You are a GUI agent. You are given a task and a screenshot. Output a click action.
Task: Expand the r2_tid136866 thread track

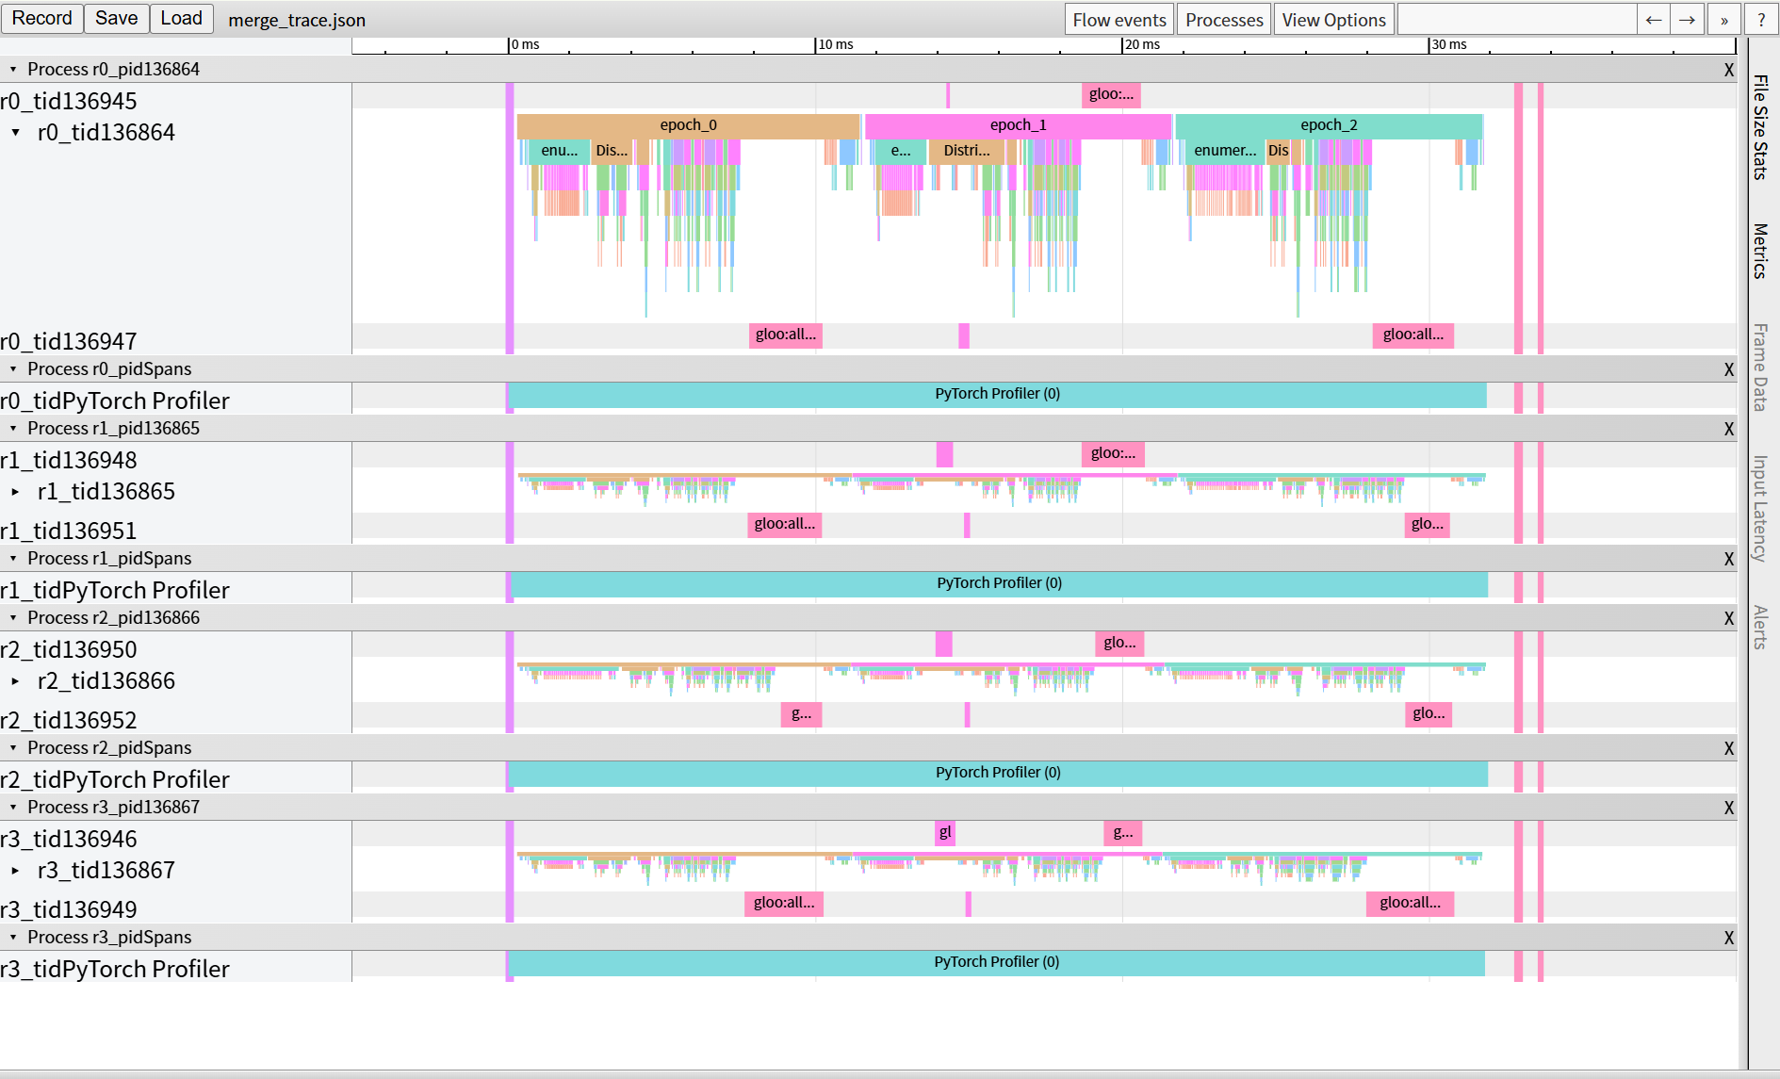tap(16, 681)
